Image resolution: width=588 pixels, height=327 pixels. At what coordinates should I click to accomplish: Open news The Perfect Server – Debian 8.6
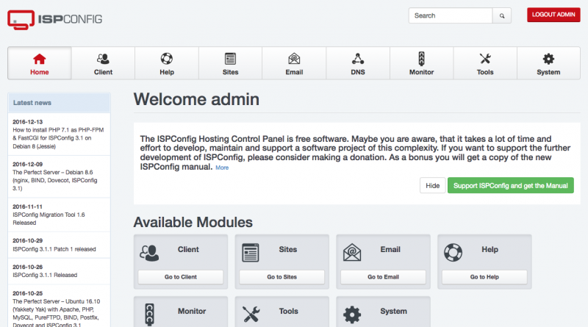pos(54,180)
